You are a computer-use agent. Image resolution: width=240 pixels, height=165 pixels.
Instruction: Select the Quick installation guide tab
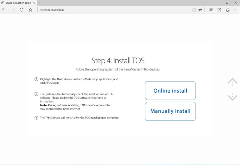tap(18, 3)
